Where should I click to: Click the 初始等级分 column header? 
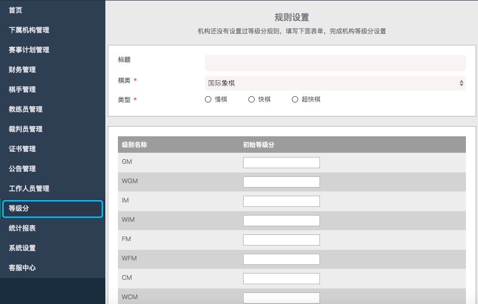(x=259, y=145)
